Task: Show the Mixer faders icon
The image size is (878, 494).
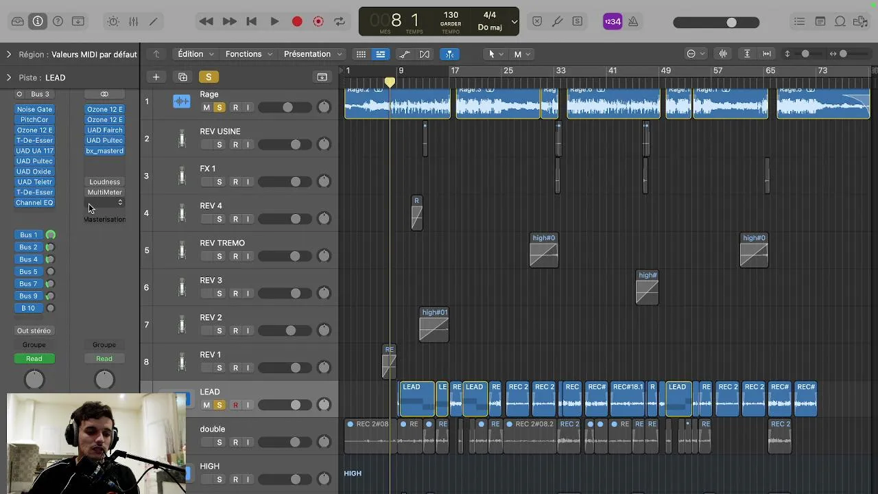Action: click(x=134, y=21)
